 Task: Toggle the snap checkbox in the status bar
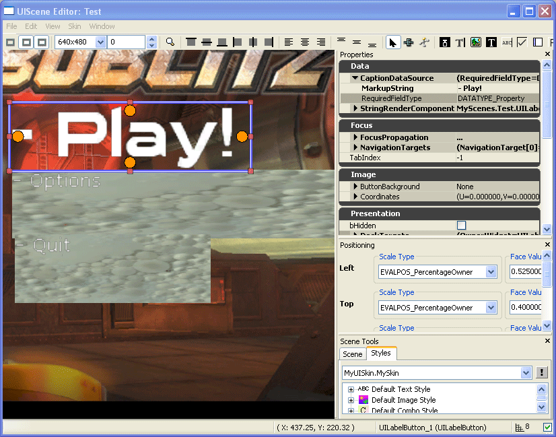pyautogui.click(x=547, y=426)
